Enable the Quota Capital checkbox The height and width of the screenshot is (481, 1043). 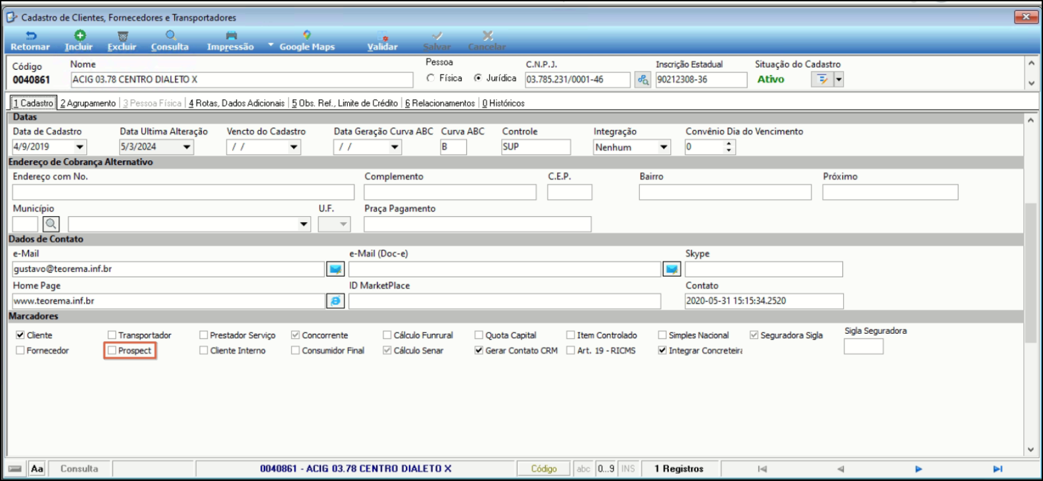pos(479,335)
